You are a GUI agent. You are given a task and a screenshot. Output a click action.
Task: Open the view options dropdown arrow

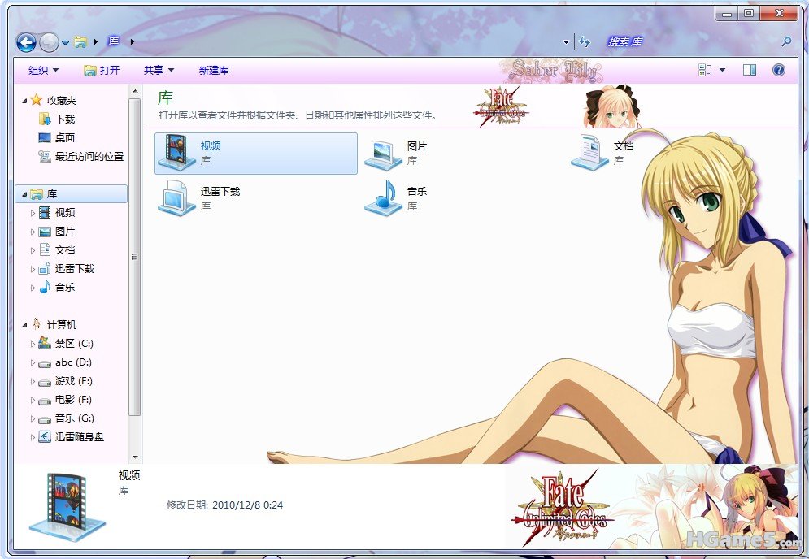tap(722, 71)
